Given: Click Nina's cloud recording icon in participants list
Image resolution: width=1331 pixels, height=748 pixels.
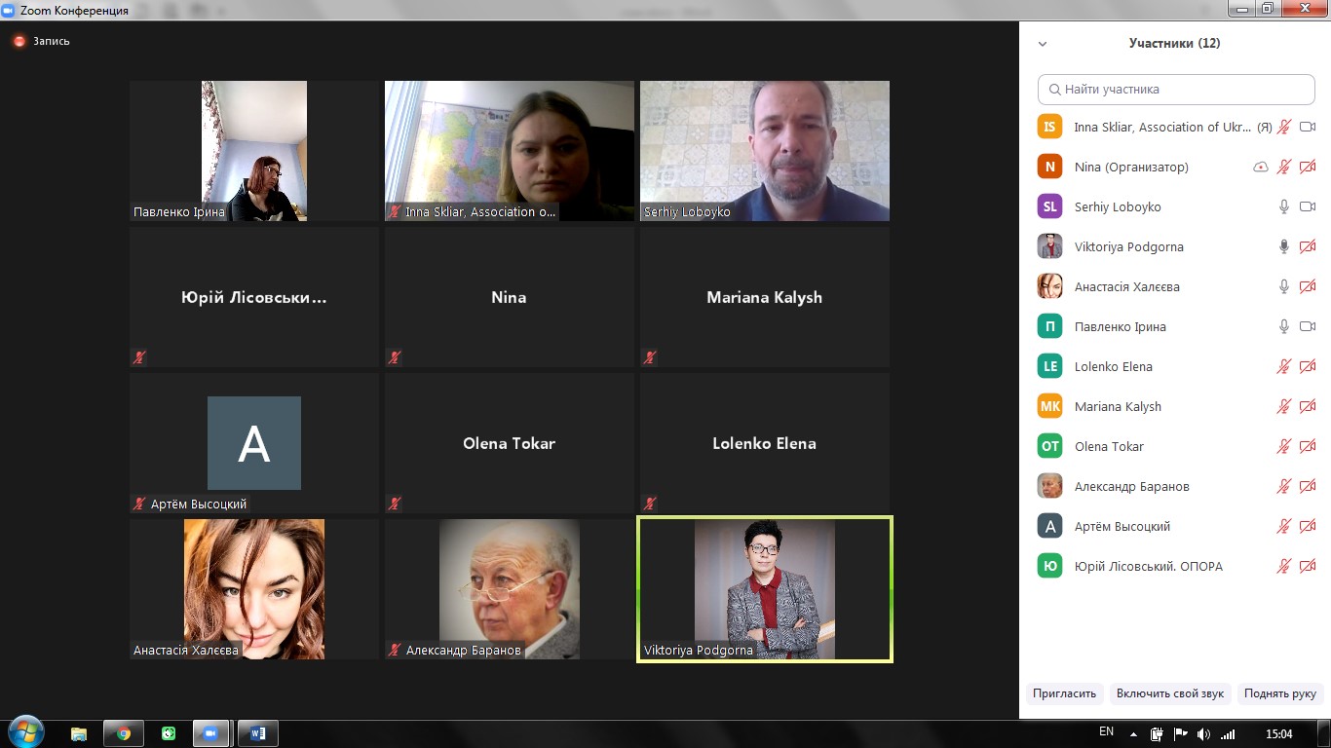Looking at the screenshot, I should pyautogui.click(x=1260, y=168).
